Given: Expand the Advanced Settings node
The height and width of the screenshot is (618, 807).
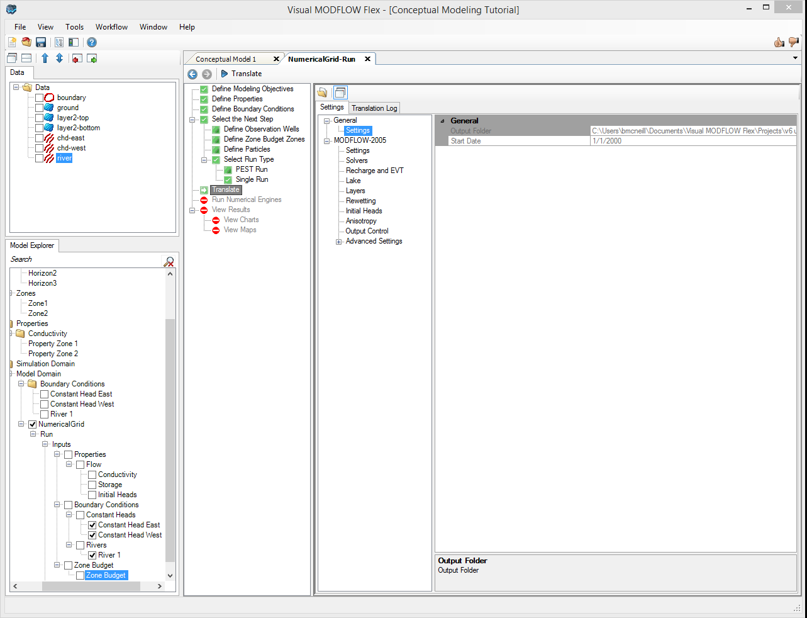Looking at the screenshot, I should (x=338, y=241).
